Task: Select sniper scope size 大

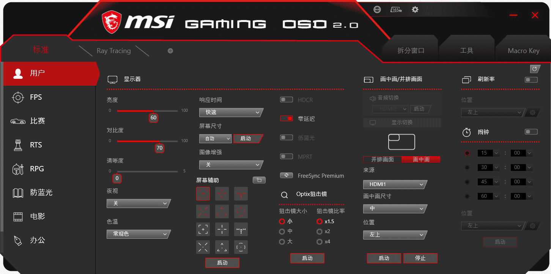Action: [282, 242]
